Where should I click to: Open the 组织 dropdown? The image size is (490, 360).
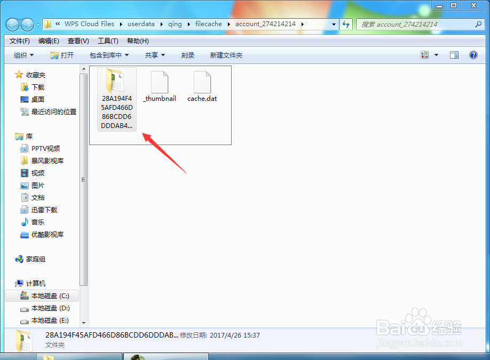click(23, 55)
